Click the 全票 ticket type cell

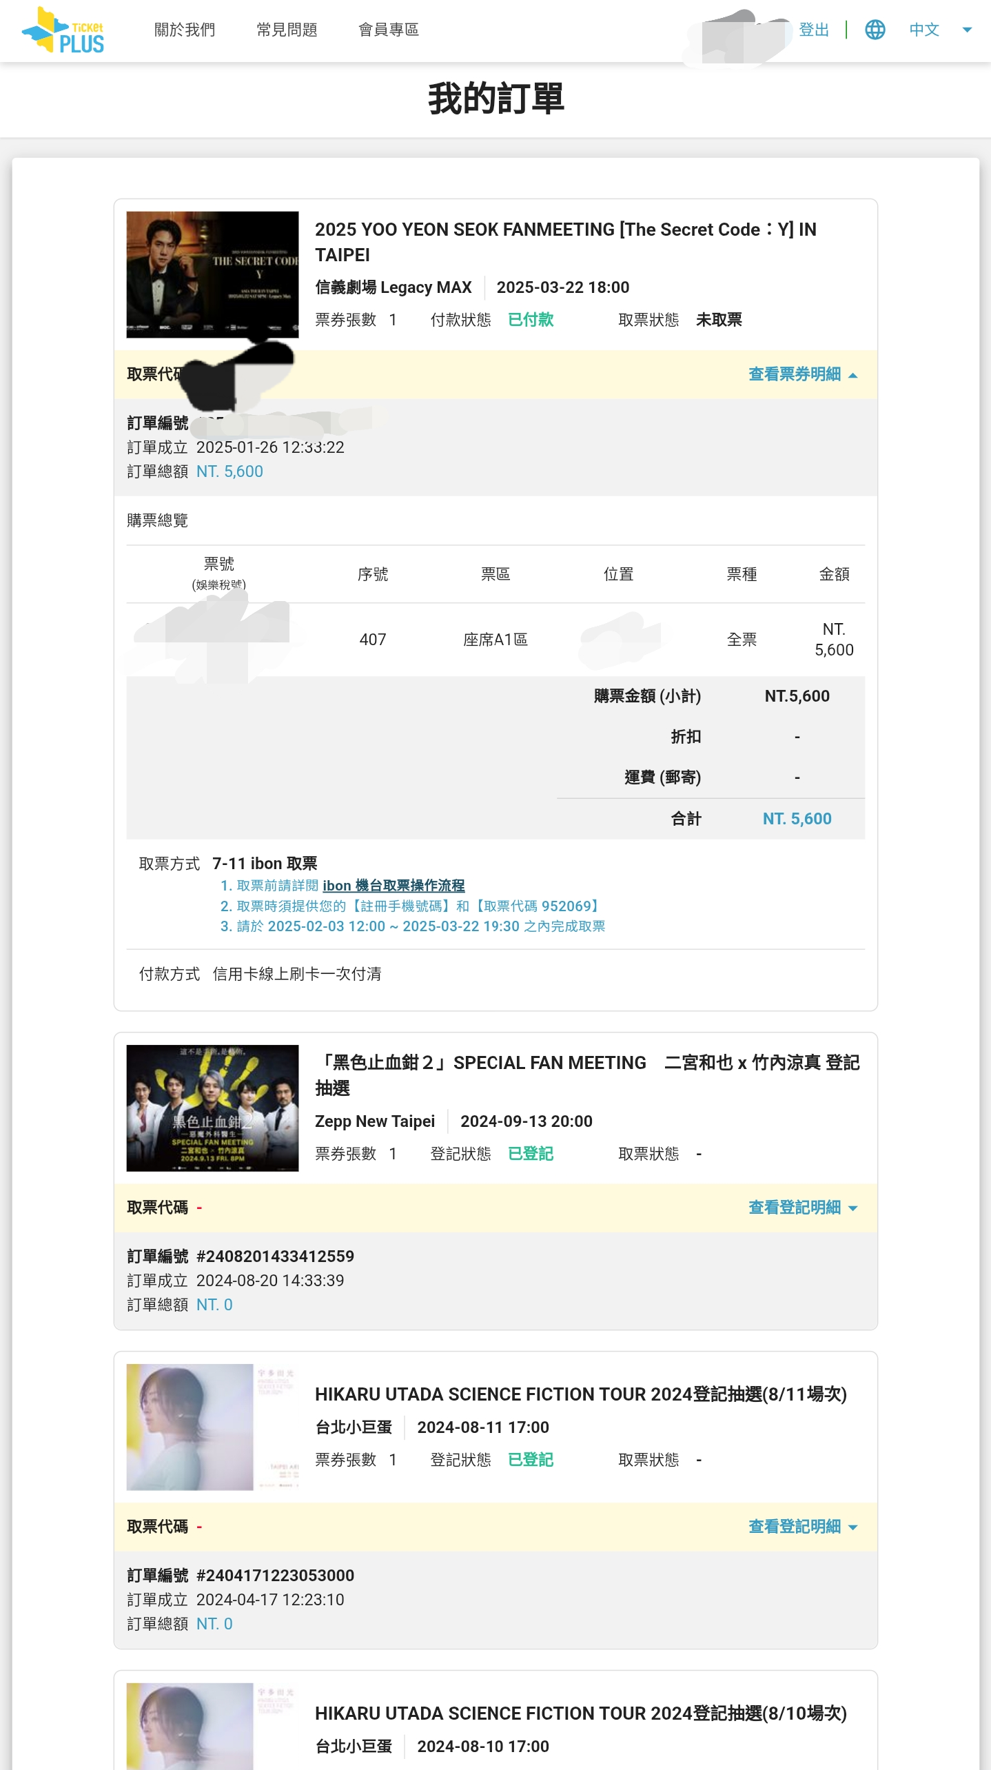(742, 640)
